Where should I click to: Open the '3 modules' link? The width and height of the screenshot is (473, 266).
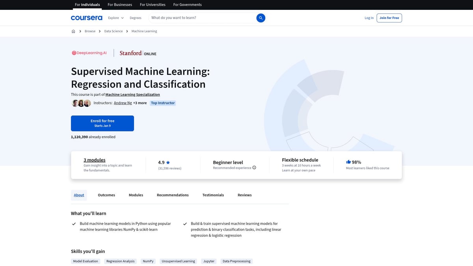pos(95,160)
